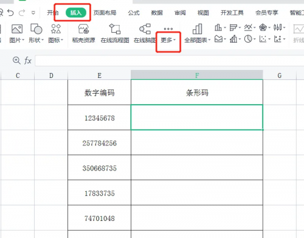Open the 页面布局 tab

(x=105, y=13)
